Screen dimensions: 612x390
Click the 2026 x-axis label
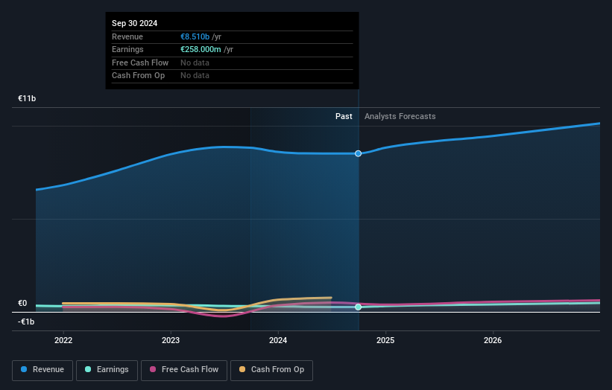[x=493, y=341]
